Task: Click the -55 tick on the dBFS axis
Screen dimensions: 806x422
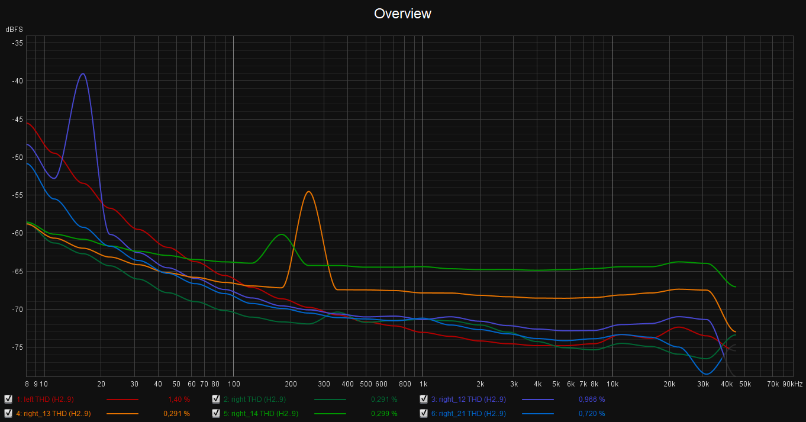Action: coord(17,195)
